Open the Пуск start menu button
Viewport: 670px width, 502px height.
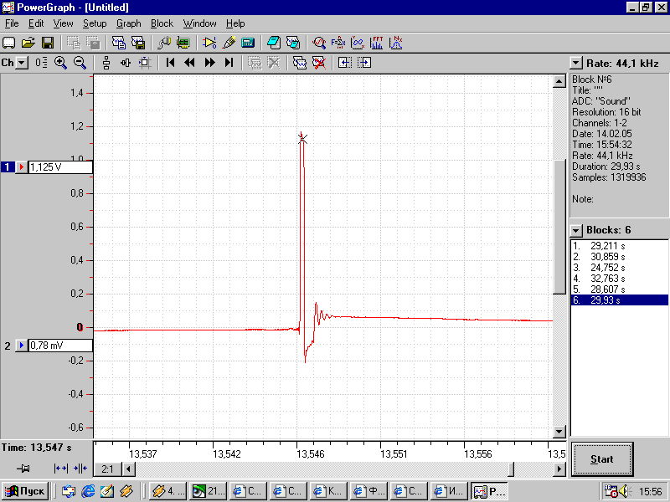tap(25, 491)
